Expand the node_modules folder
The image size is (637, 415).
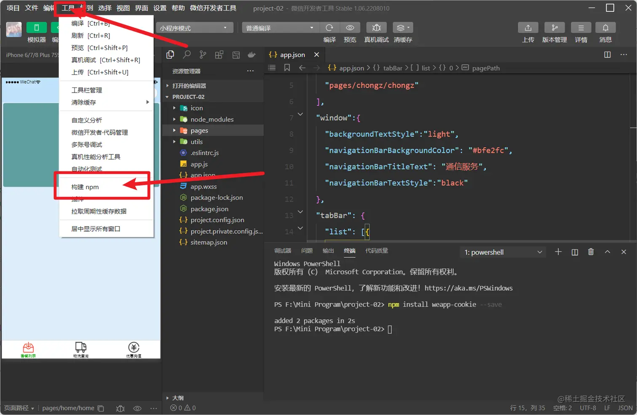[x=213, y=119]
